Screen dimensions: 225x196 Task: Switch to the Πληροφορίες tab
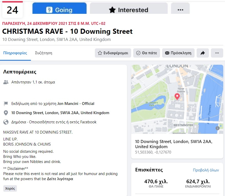[x=15, y=53]
